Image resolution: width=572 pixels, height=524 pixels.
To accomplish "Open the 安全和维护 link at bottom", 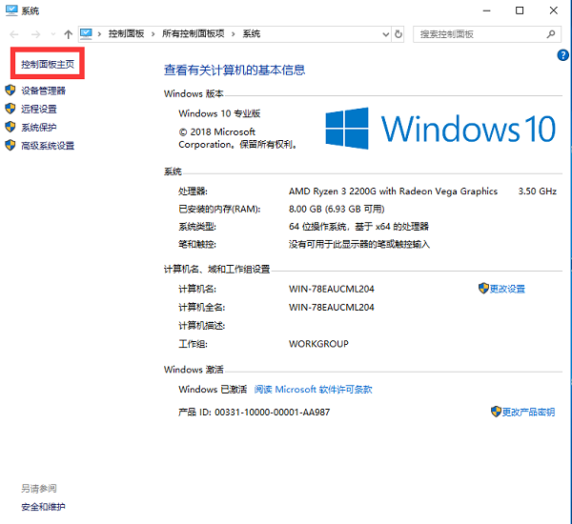I will coord(43,507).
